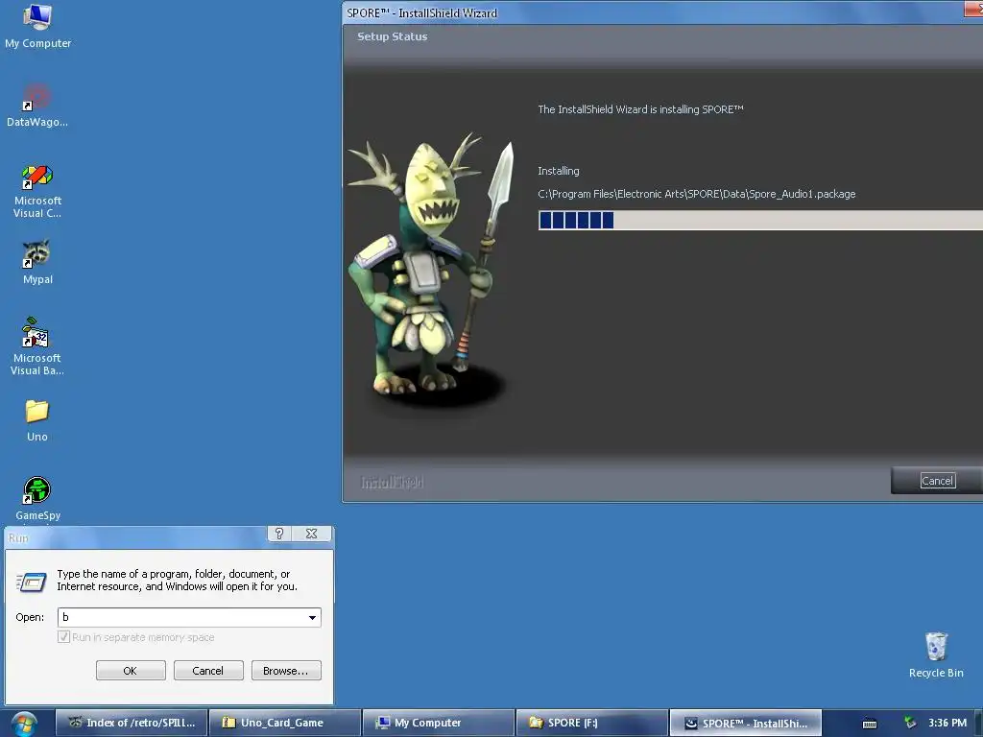The image size is (983, 737).
Task: Close the Run dialog with the X
Action: (x=311, y=534)
